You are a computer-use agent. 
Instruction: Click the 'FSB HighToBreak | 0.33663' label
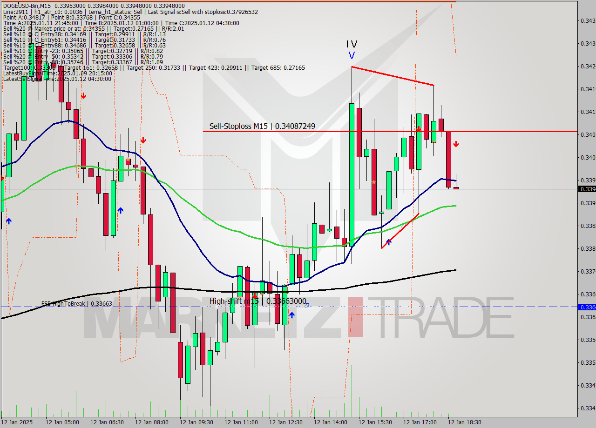coord(77,303)
